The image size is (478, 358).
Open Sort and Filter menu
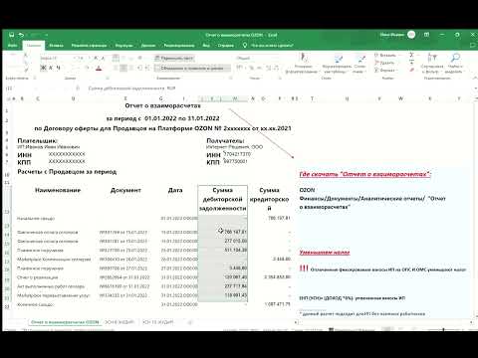pyautogui.click(x=432, y=64)
